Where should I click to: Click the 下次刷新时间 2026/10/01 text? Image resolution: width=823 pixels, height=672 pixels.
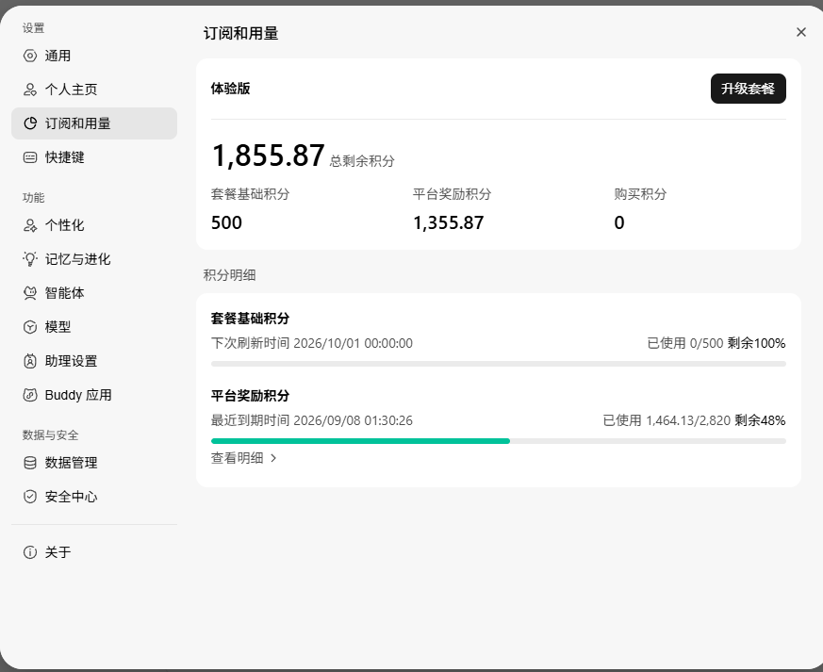point(312,343)
